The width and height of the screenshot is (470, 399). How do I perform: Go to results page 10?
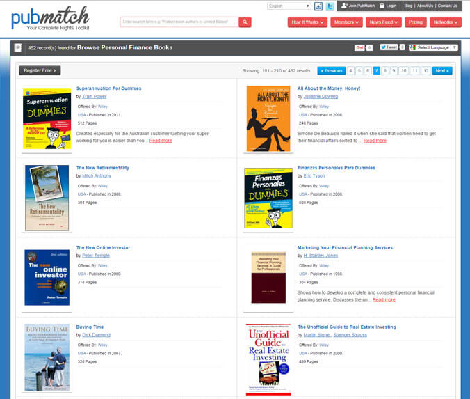coord(404,71)
